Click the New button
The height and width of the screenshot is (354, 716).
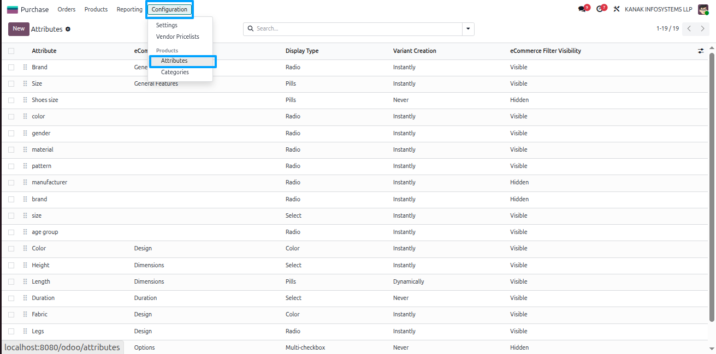pyautogui.click(x=19, y=29)
